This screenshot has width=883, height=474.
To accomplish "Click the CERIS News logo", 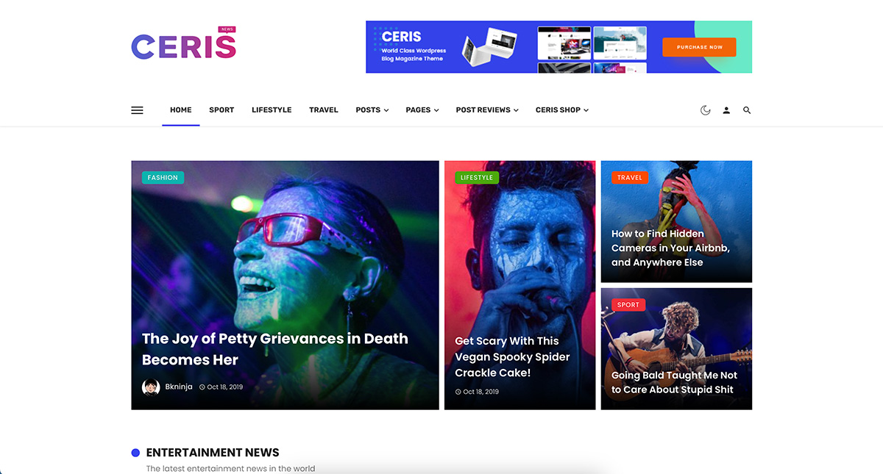I will 184,44.
